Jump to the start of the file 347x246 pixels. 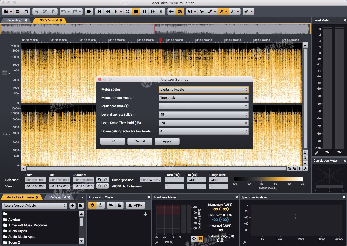pyautogui.click(x=99, y=12)
